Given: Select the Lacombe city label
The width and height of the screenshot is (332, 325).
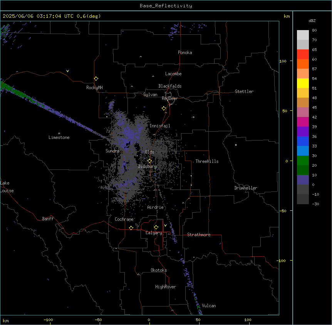Looking at the screenshot, I should (x=173, y=74).
